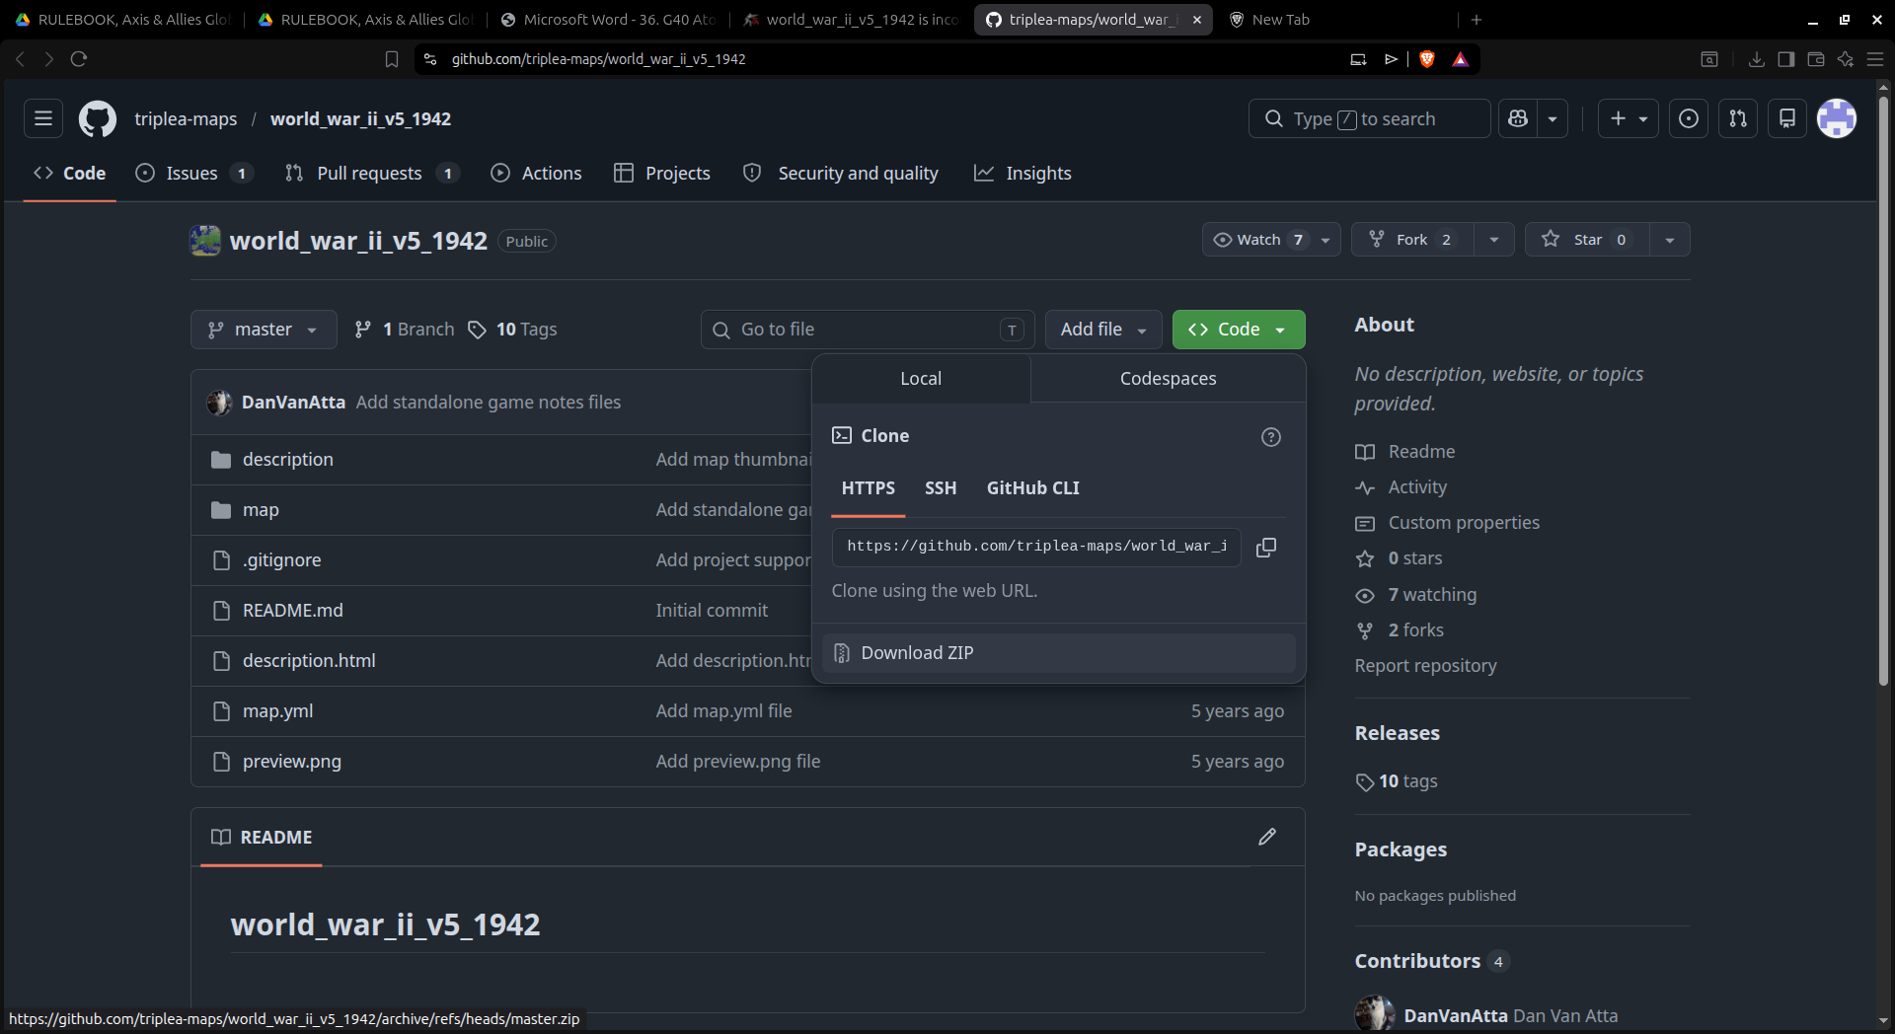Edit README with the pencil icon
The height and width of the screenshot is (1034, 1895).
click(x=1267, y=837)
